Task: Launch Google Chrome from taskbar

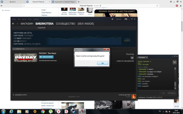Action: tap(43, 112)
